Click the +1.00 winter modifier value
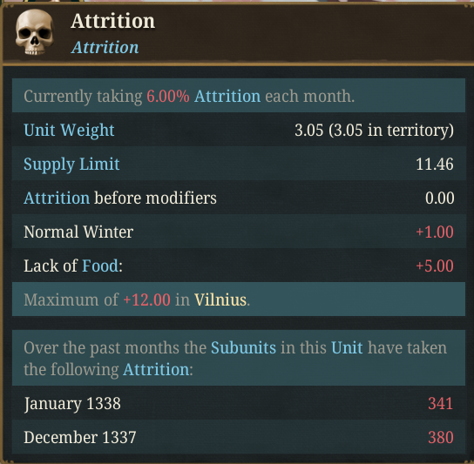This screenshot has height=464, width=474. point(435,232)
